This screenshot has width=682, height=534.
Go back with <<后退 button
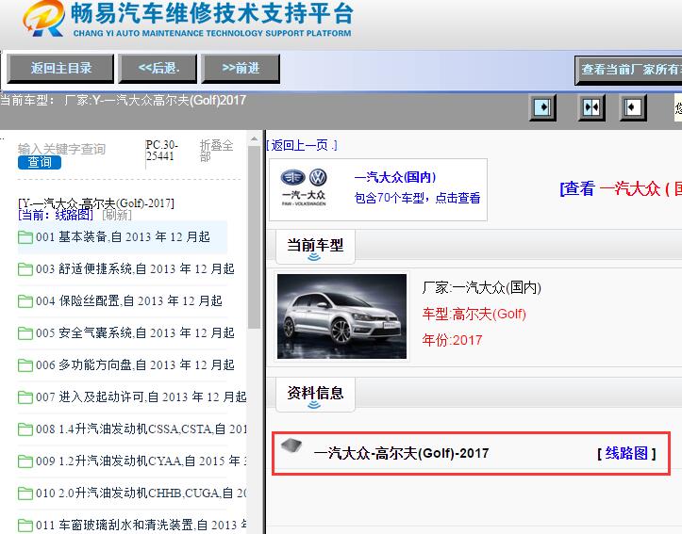pos(158,68)
